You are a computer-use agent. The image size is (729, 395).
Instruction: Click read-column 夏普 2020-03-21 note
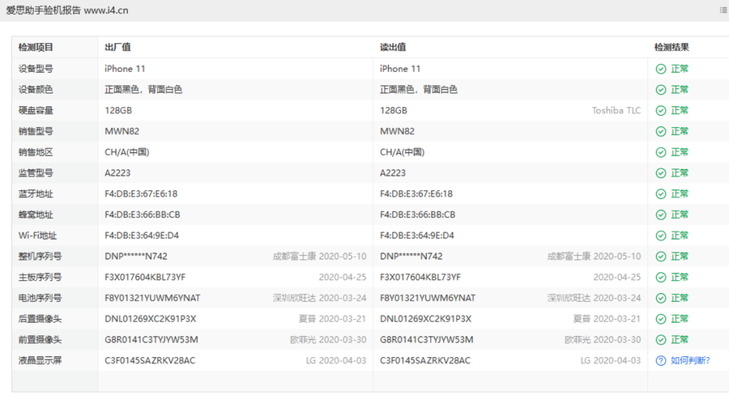tap(607, 319)
